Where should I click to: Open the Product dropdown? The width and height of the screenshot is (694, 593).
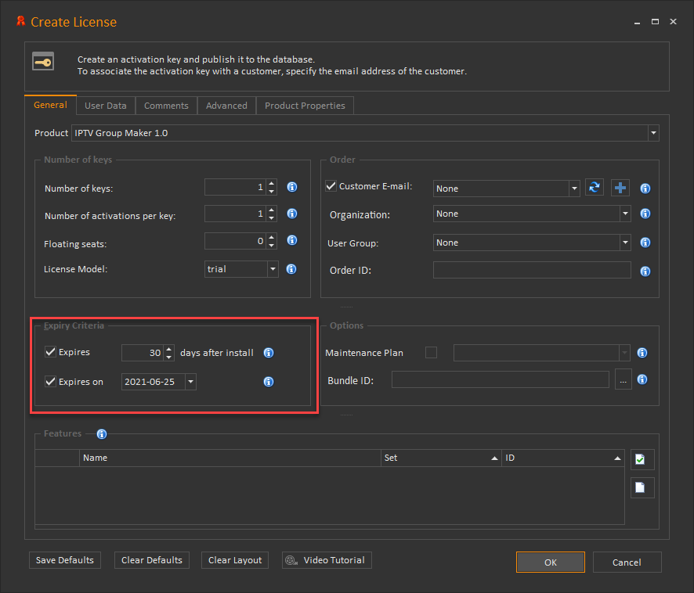pyautogui.click(x=653, y=133)
